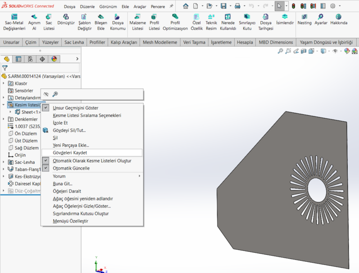Uncheck Otomatik Olarak Kesme Listeleri Oluştur
Viewport: 359px width, 273px height.
[x=92, y=161]
